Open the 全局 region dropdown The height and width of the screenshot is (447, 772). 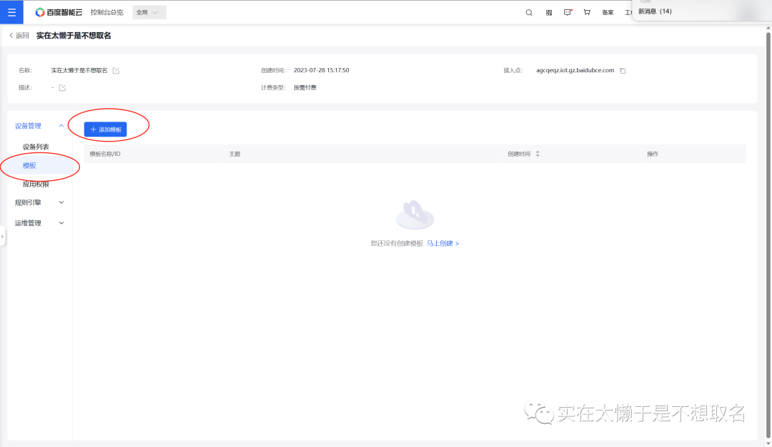149,12
